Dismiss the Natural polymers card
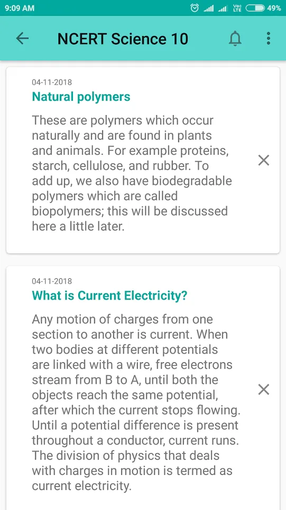The width and height of the screenshot is (286, 510). pos(264,160)
